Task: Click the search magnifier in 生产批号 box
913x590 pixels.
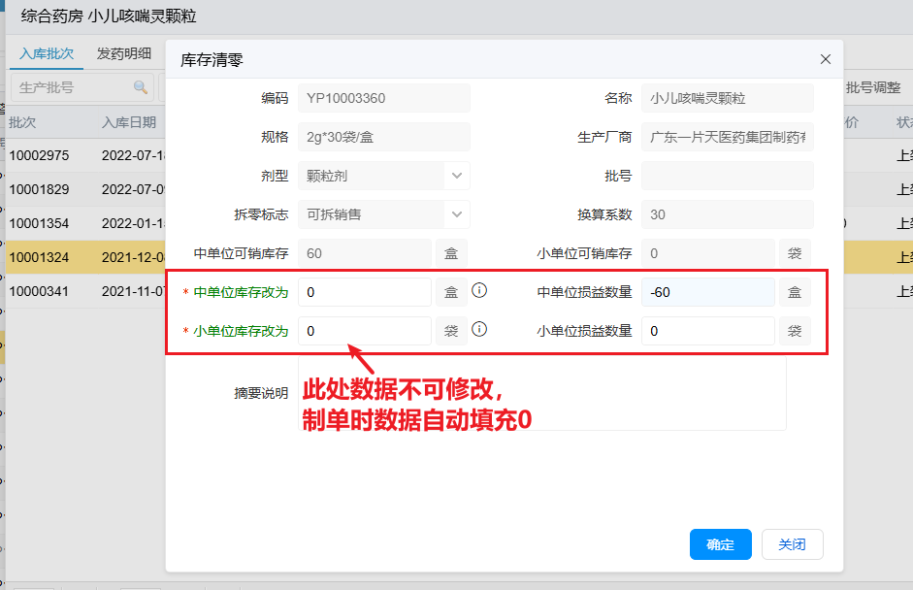Action: pos(141,87)
